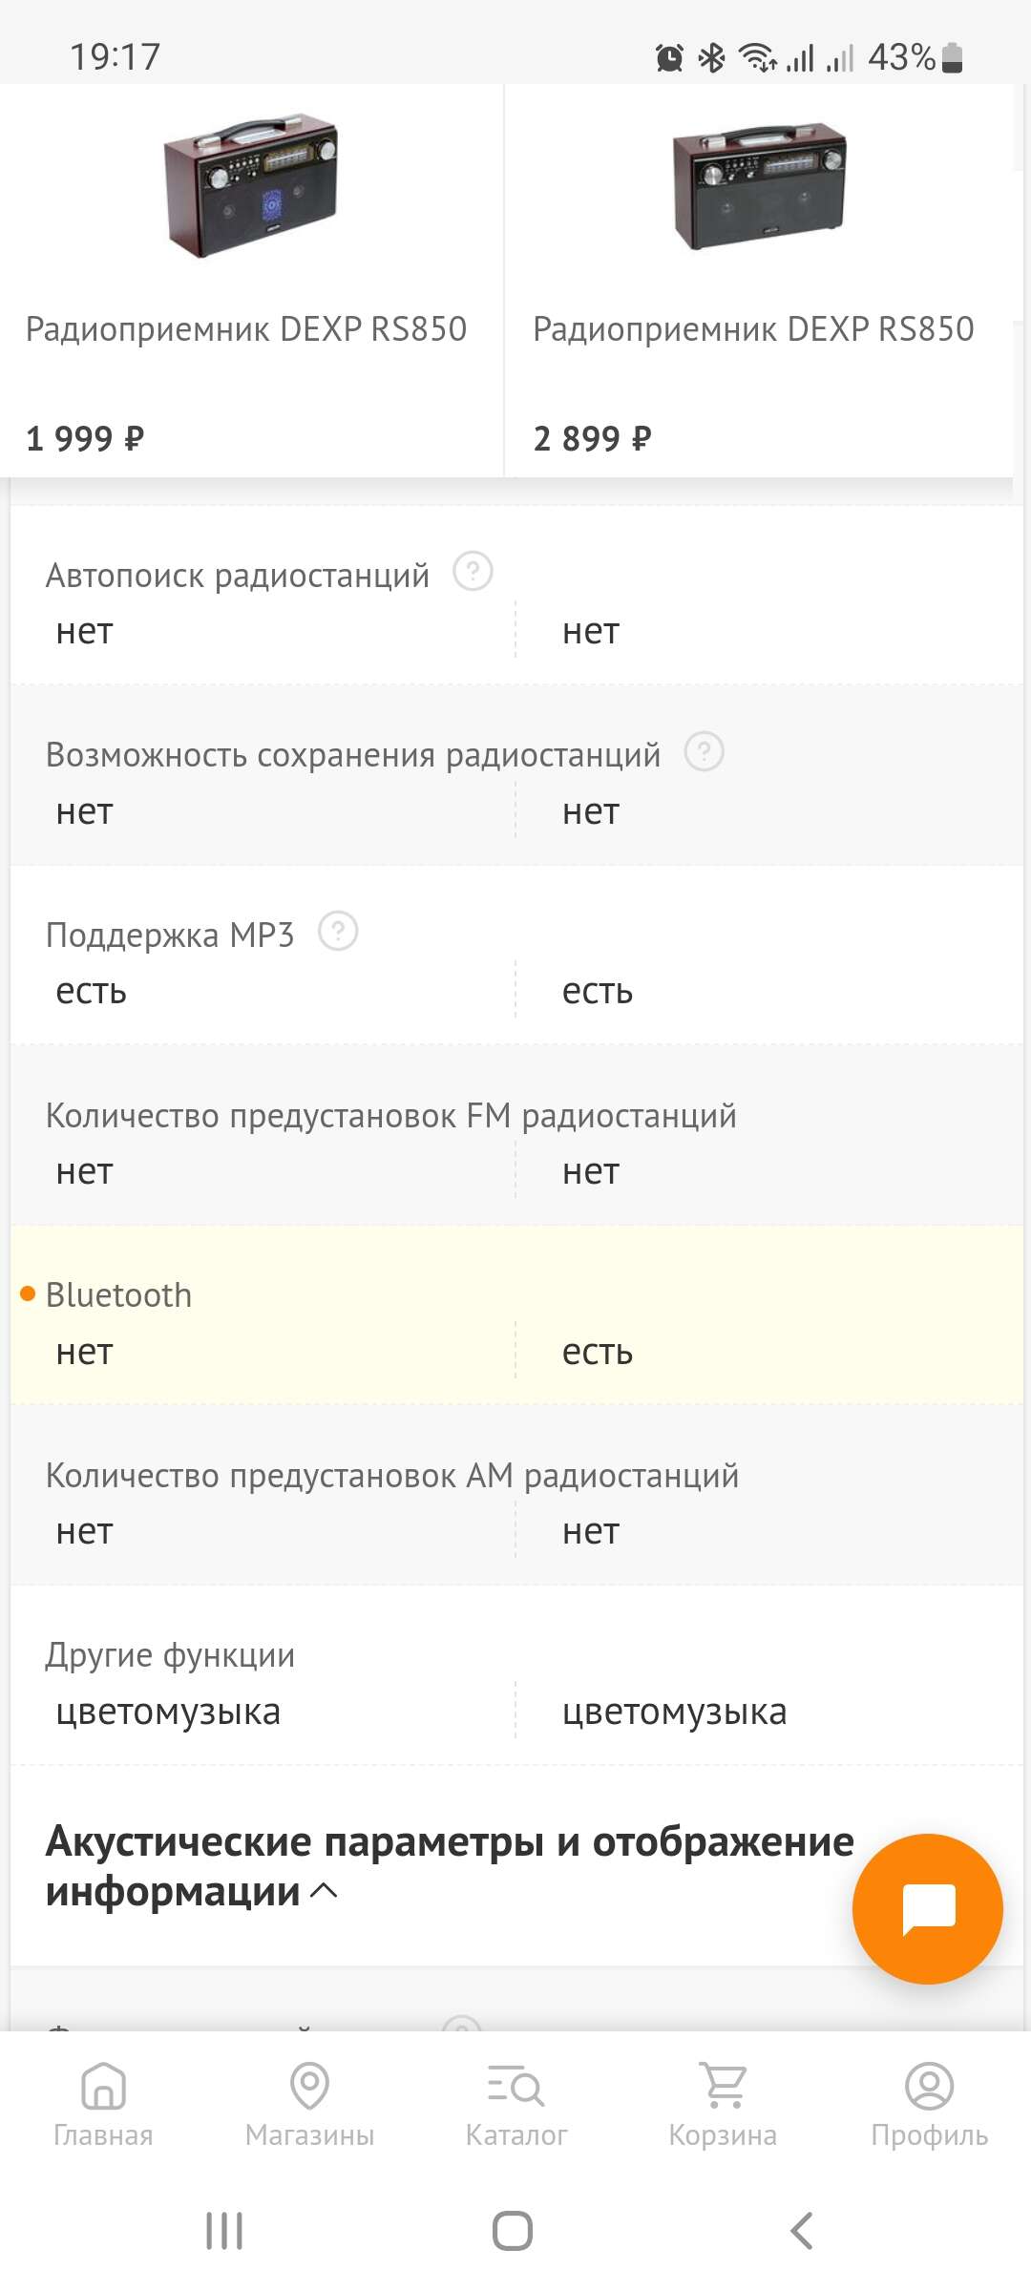Open first DEXP RS850 radio image
Viewport: 1031px width, 2291px height.
pos(250,186)
